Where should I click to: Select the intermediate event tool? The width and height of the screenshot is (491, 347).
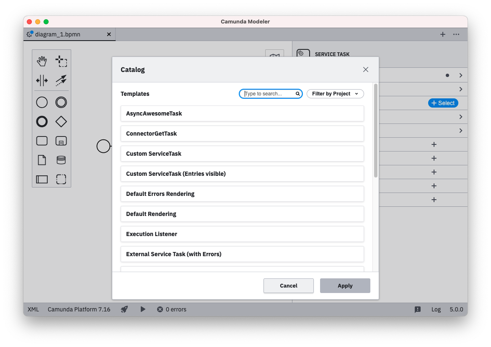click(61, 102)
